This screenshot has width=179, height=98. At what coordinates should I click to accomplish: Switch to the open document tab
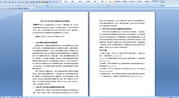(17, 9)
